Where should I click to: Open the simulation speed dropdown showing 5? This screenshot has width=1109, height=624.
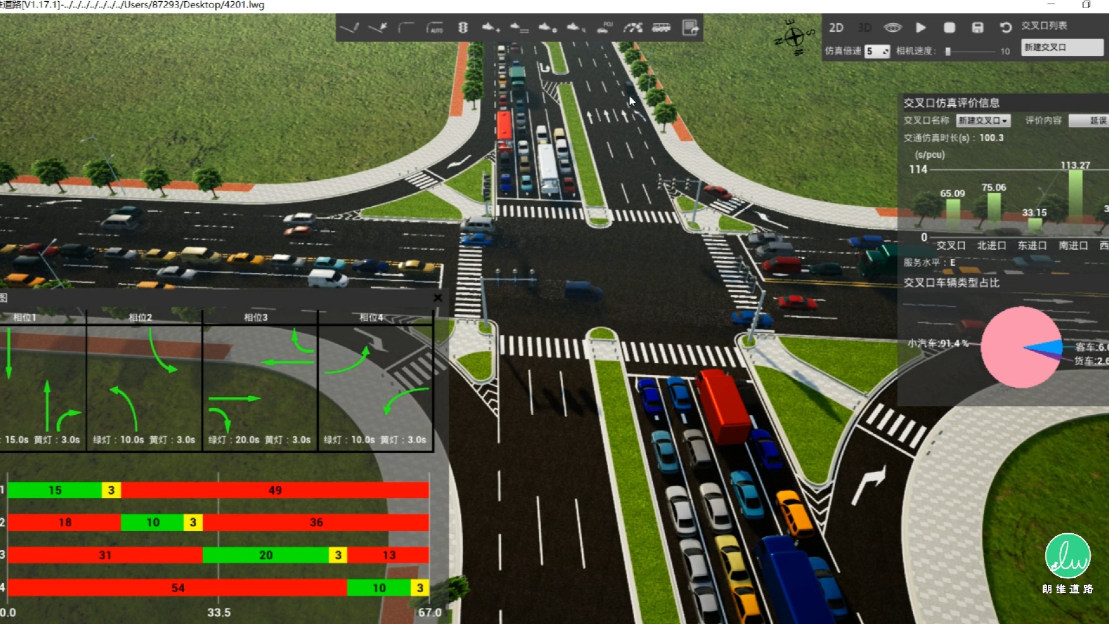click(877, 51)
